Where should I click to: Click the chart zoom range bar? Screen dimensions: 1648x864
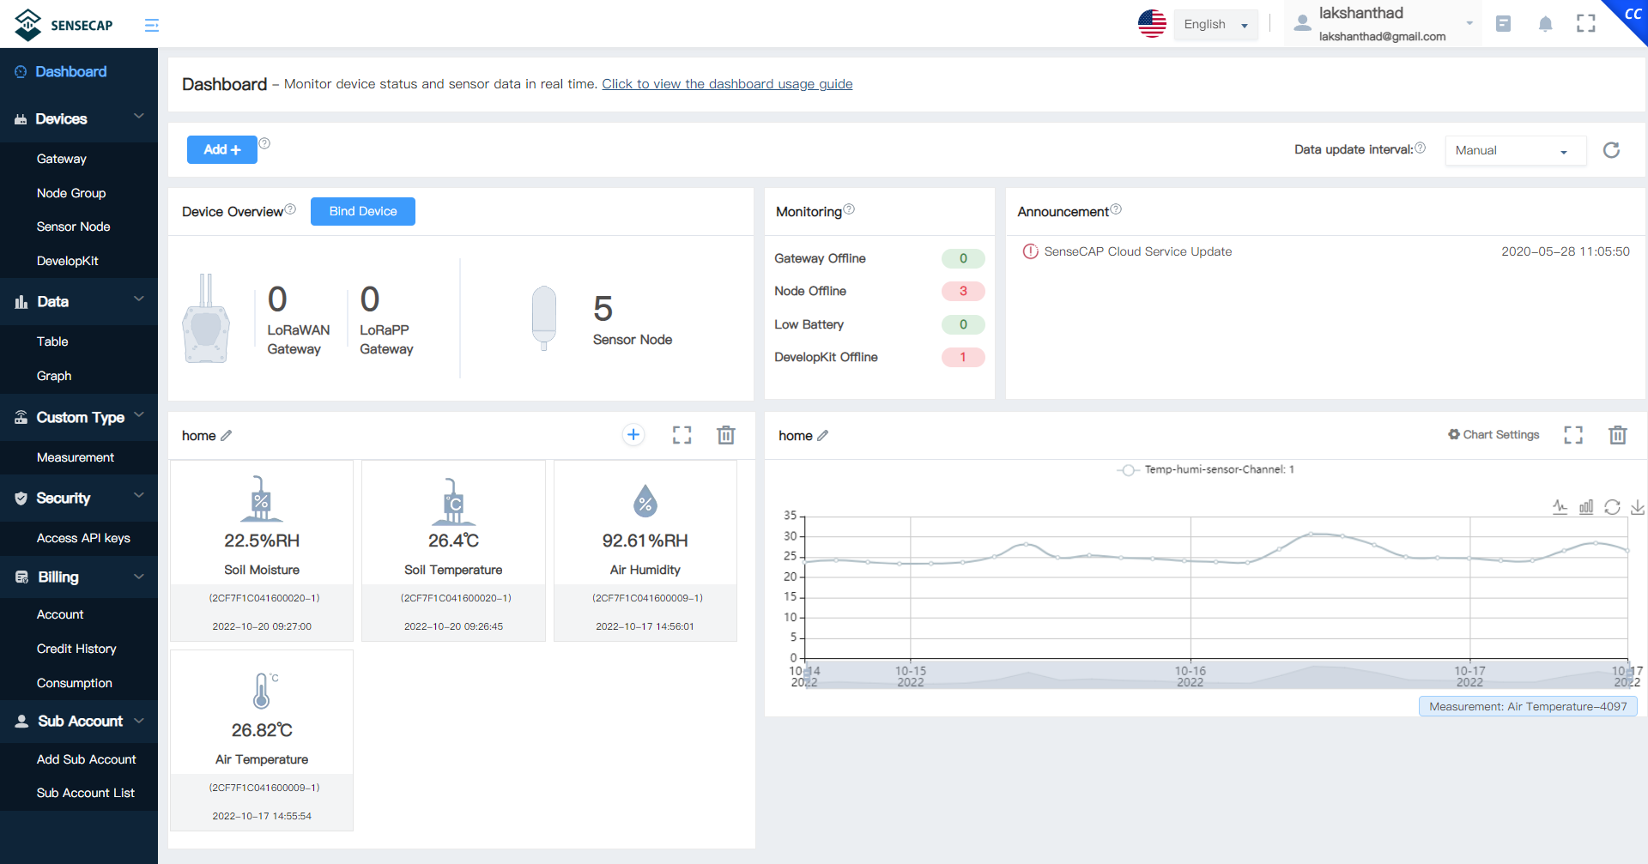(x=1216, y=675)
